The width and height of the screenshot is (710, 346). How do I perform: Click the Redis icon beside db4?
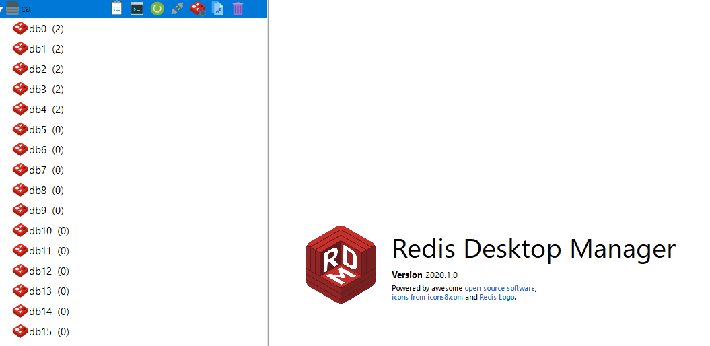pos(20,109)
